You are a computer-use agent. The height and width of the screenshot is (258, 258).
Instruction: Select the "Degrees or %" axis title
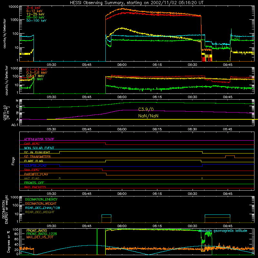pyautogui.click(x=8, y=242)
